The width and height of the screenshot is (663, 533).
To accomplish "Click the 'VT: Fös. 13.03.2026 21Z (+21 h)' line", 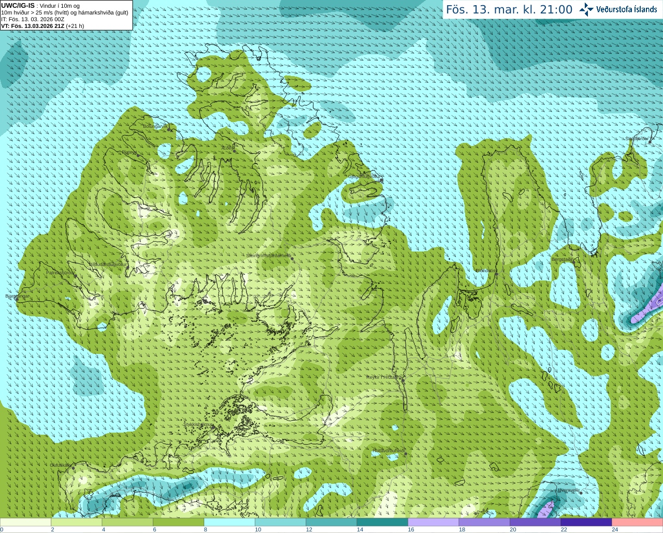I will (42, 26).
